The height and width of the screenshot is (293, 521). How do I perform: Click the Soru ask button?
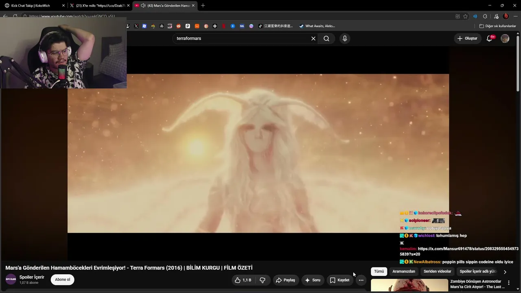click(x=312, y=280)
